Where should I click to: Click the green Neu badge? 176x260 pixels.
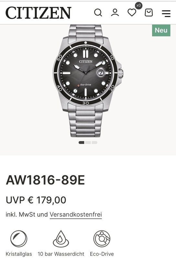pyautogui.click(x=161, y=30)
